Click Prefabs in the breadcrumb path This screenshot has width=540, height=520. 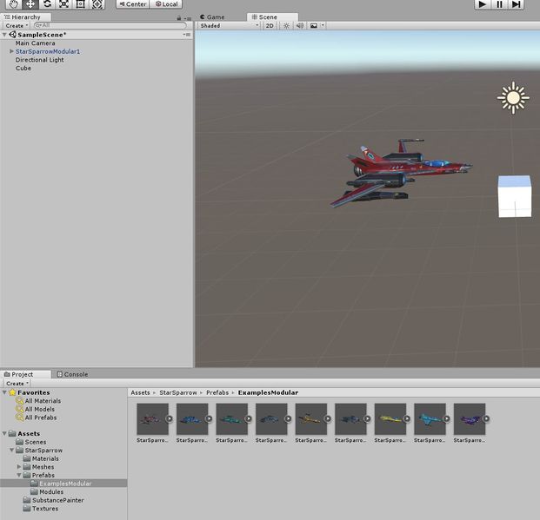[217, 392]
